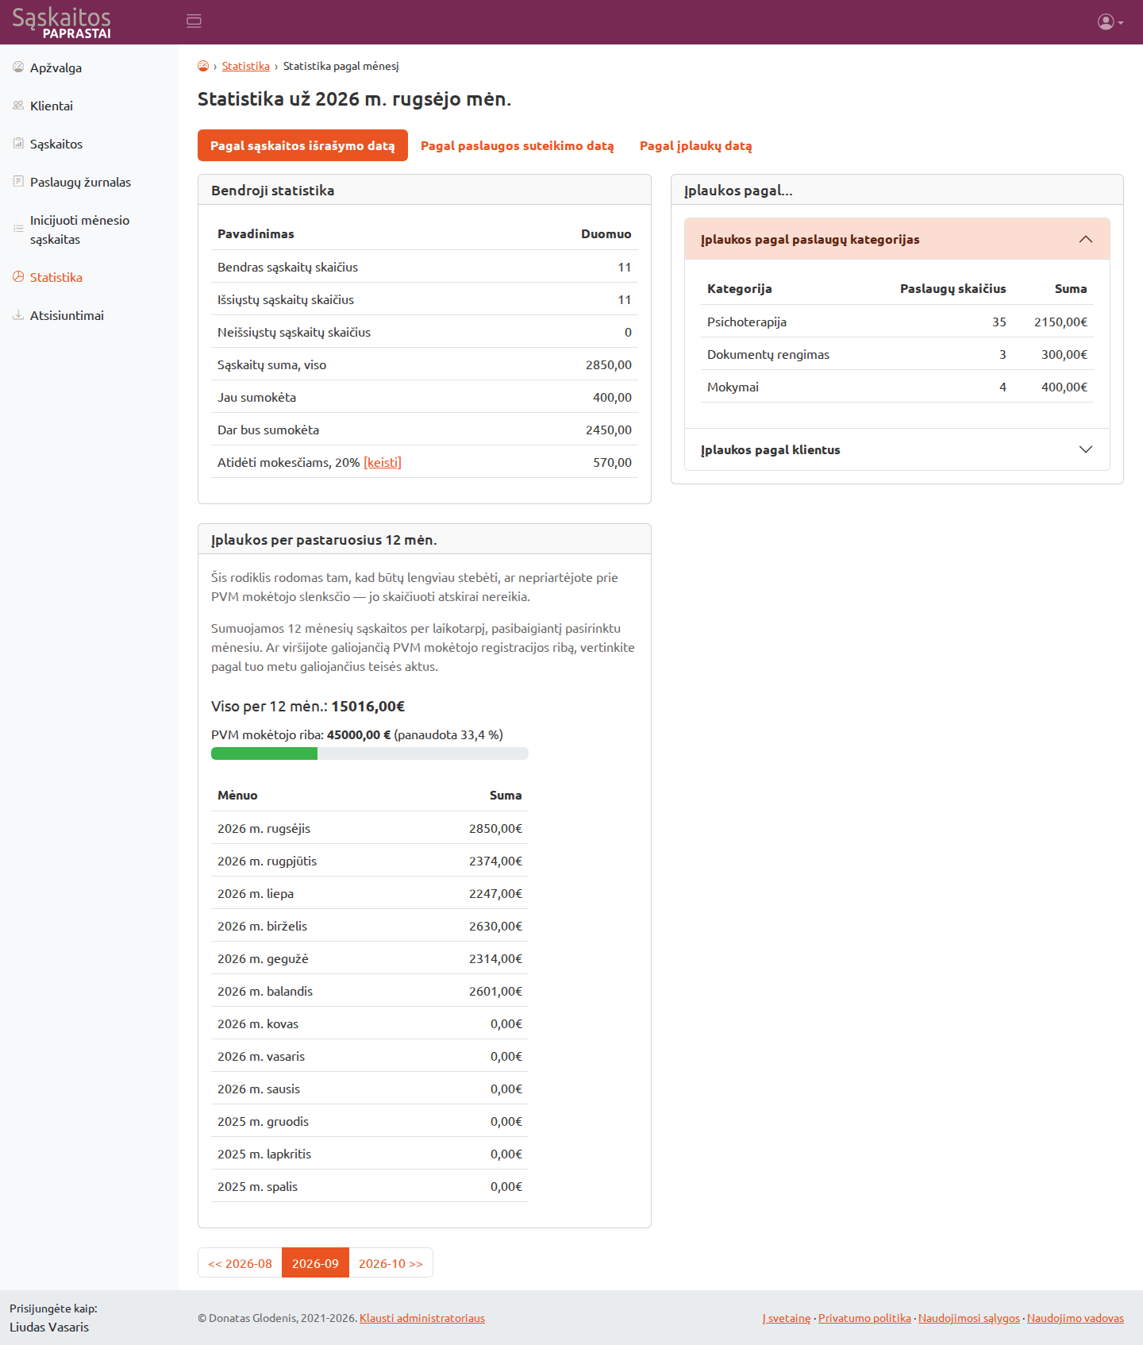This screenshot has height=1345, width=1143.
Task: Go to previous month 2026-08
Action: (240, 1263)
